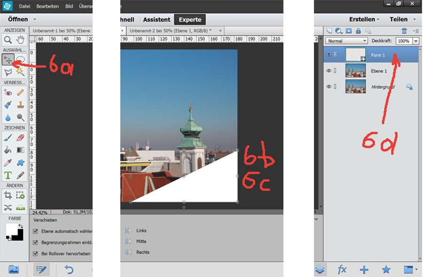Select the Zoom tool magnifier

(8, 39)
